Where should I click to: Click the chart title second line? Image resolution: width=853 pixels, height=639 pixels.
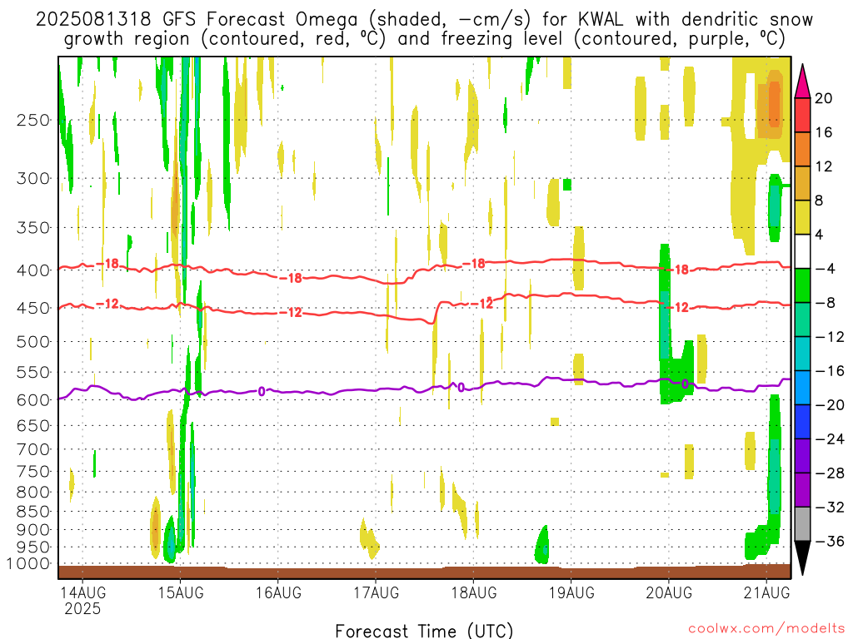coord(424,39)
